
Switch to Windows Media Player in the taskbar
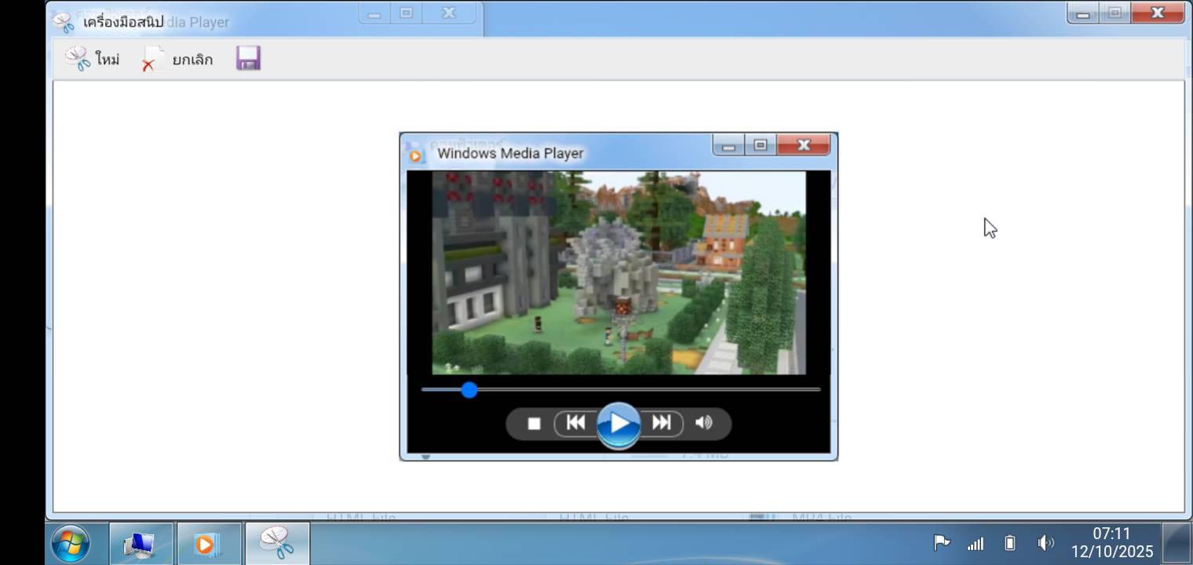[x=208, y=543]
